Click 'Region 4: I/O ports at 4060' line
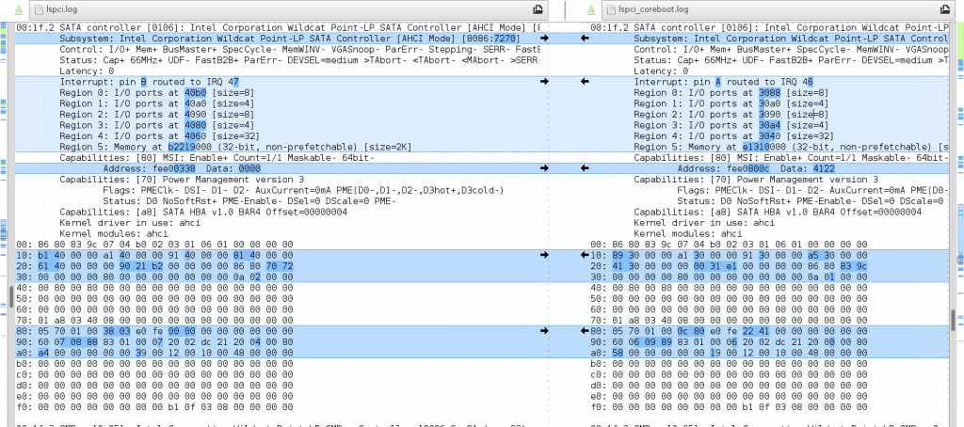This screenshot has width=964, height=427. click(159, 135)
